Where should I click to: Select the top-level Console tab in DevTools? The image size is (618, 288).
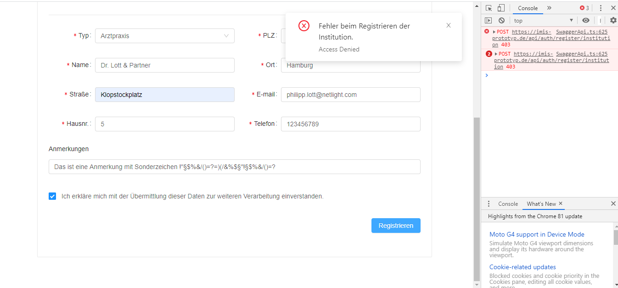(528, 8)
